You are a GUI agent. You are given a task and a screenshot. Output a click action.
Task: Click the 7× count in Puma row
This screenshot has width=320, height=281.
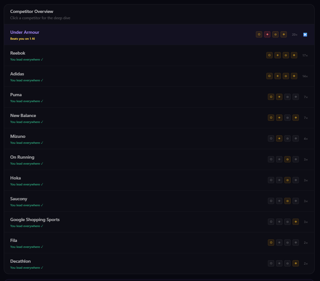point(306,97)
